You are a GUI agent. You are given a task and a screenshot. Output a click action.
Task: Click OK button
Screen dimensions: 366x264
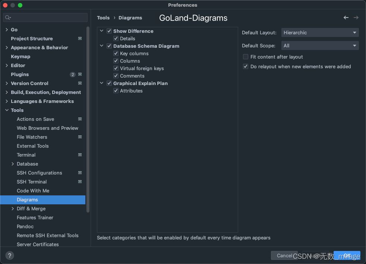347,255
